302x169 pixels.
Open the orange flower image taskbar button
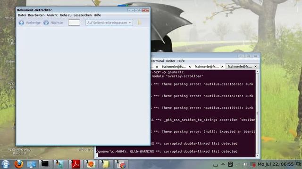[91, 164]
